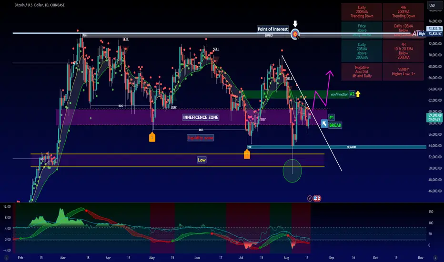Select the yellow up arrow next to #2
The width and height of the screenshot is (444, 262).
point(358,94)
